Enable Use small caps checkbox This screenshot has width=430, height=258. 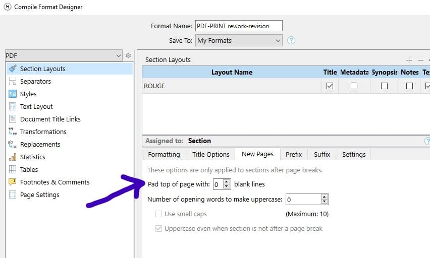pos(159,214)
